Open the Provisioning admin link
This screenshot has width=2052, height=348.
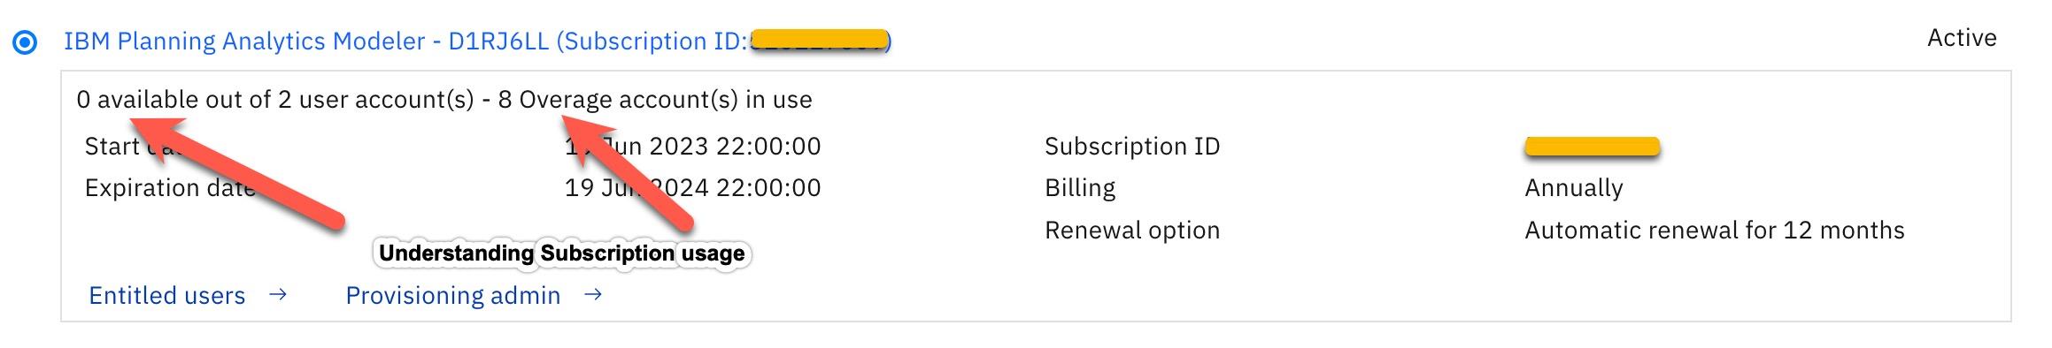[x=453, y=295]
